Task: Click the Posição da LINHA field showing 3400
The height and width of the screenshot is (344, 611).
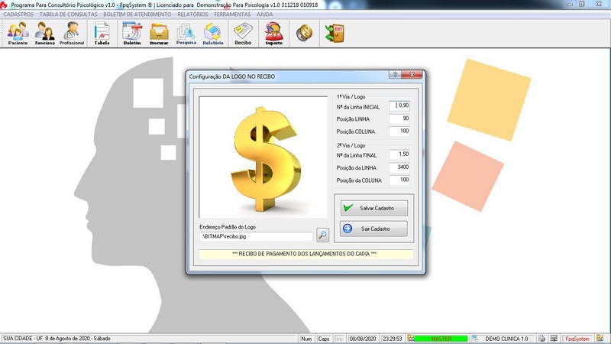Action: 399,167
